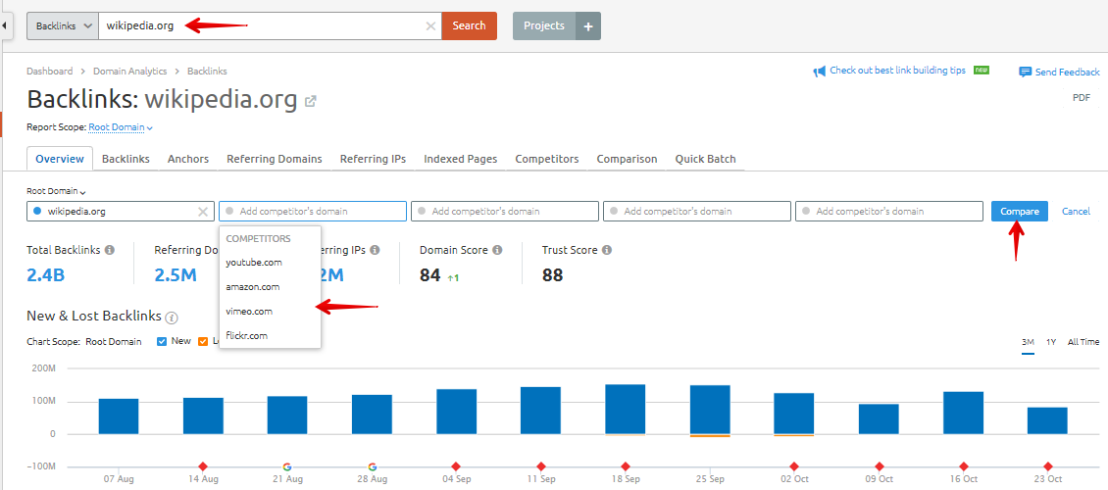Open the Competitors tab
The height and width of the screenshot is (490, 1108).
pyautogui.click(x=547, y=159)
